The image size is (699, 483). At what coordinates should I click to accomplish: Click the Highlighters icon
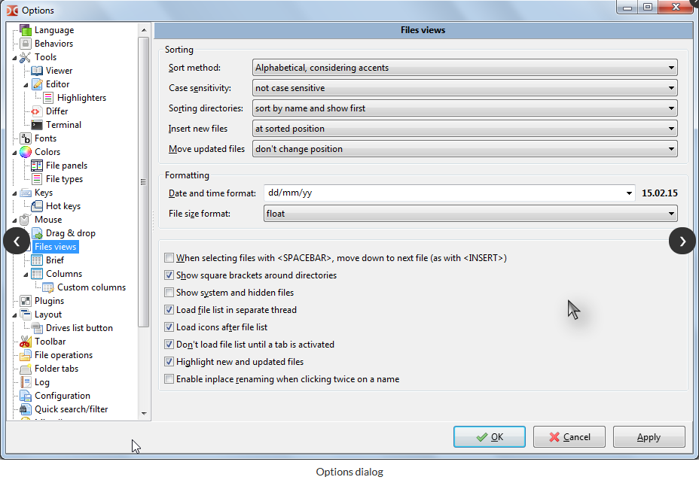[x=48, y=98]
